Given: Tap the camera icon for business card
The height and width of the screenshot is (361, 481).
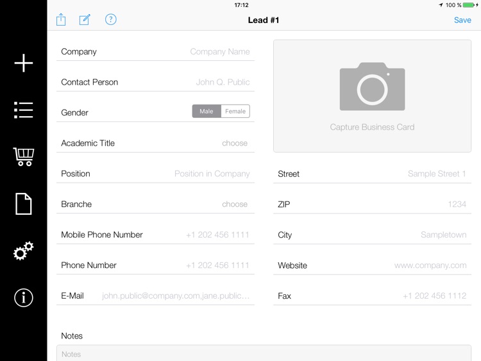Looking at the screenshot, I should [x=372, y=87].
